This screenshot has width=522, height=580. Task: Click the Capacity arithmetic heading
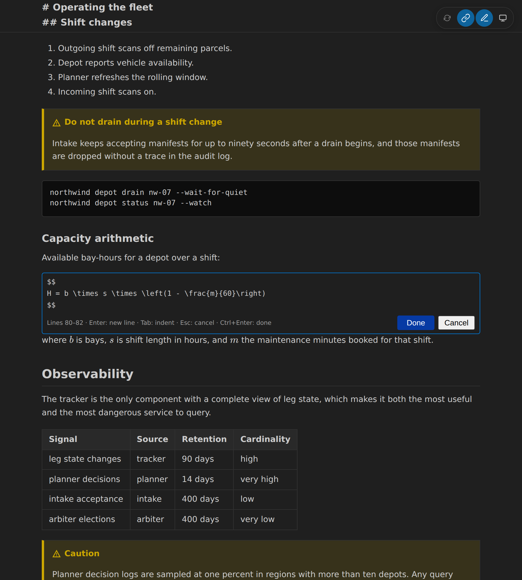tap(98, 238)
